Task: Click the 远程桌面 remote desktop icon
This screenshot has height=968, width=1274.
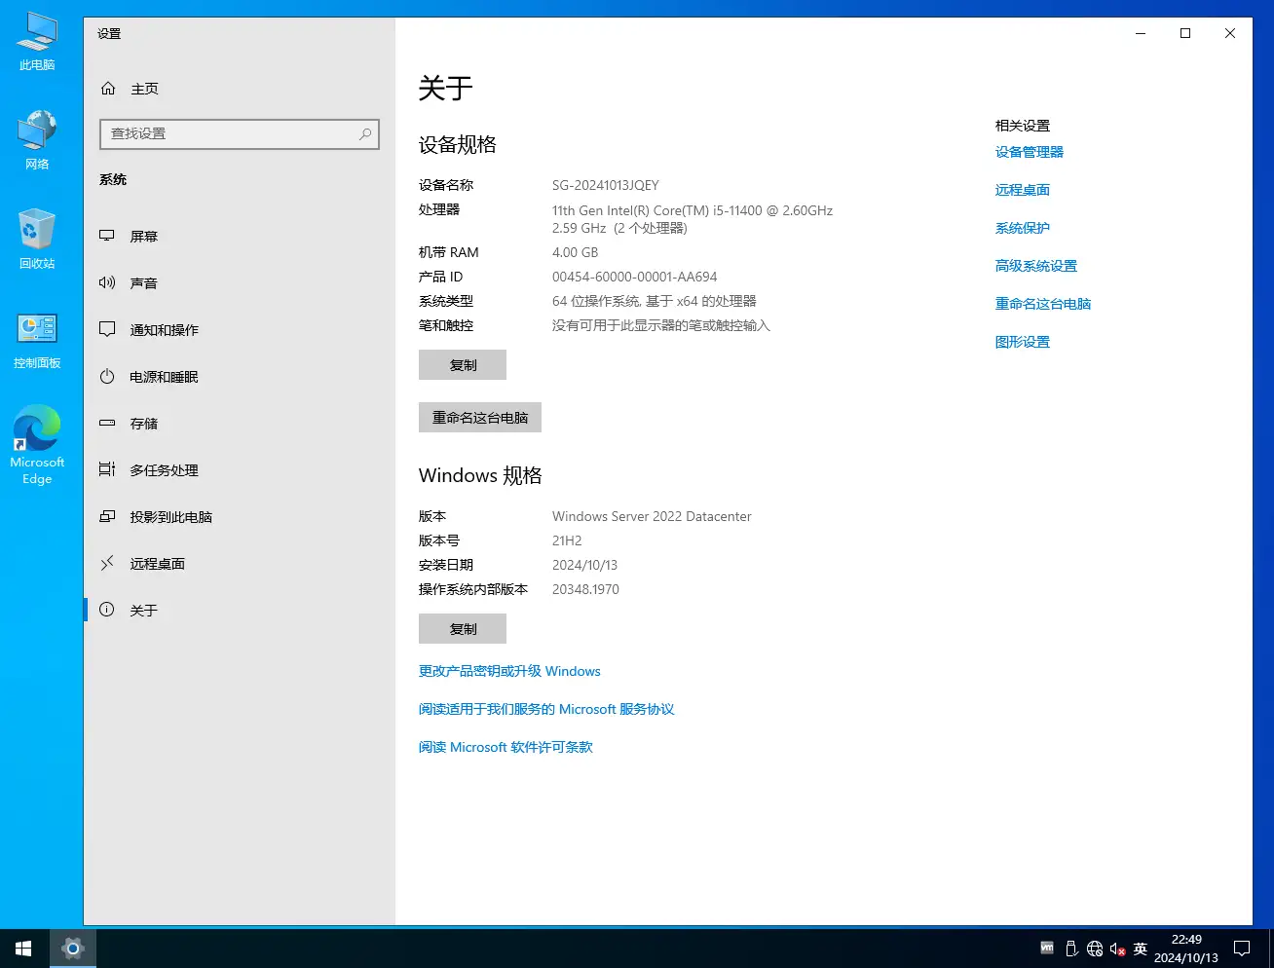Action: [x=107, y=563]
